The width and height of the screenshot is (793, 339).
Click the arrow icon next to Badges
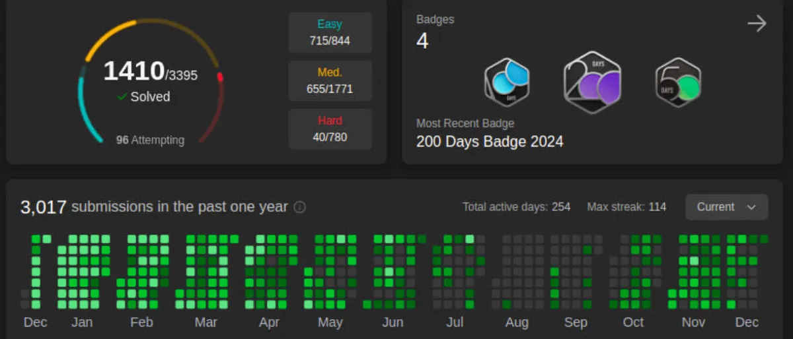[x=756, y=24]
